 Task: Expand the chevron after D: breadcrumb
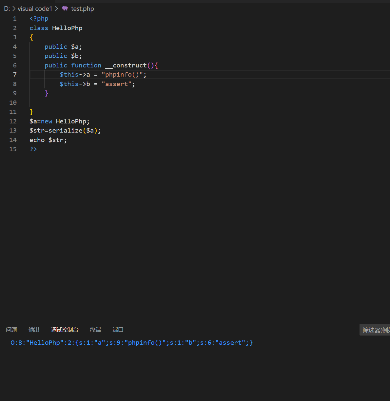coord(14,9)
